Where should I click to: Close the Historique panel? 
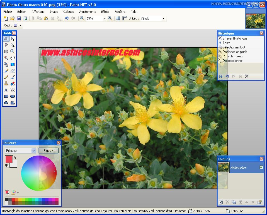(x=261, y=33)
